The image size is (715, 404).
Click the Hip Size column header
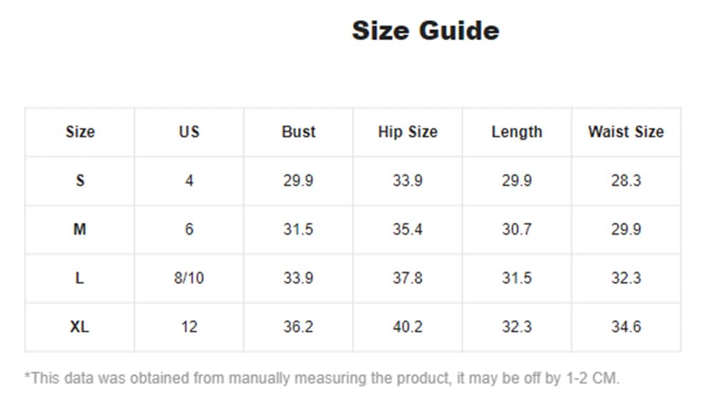[x=408, y=132]
